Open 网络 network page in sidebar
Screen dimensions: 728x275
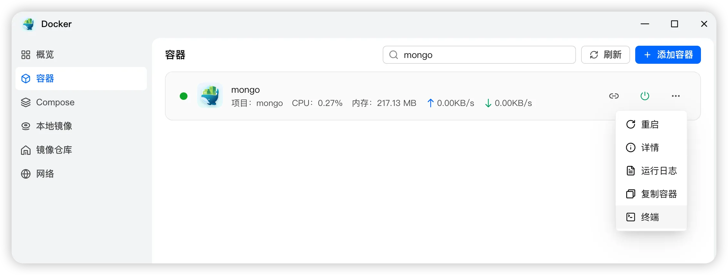coord(81,174)
